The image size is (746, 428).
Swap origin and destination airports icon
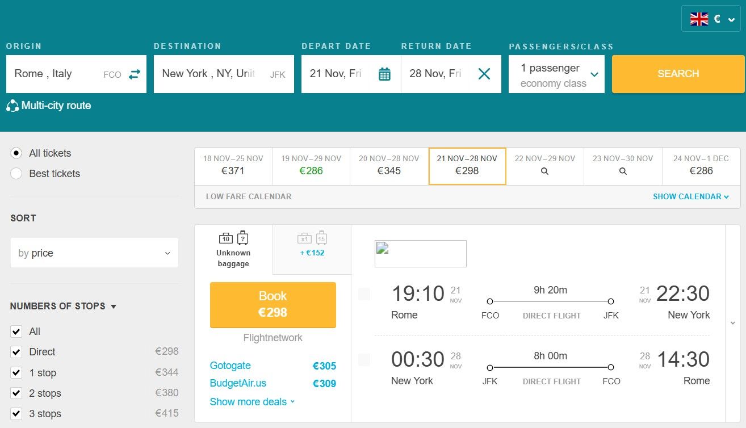(x=134, y=74)
